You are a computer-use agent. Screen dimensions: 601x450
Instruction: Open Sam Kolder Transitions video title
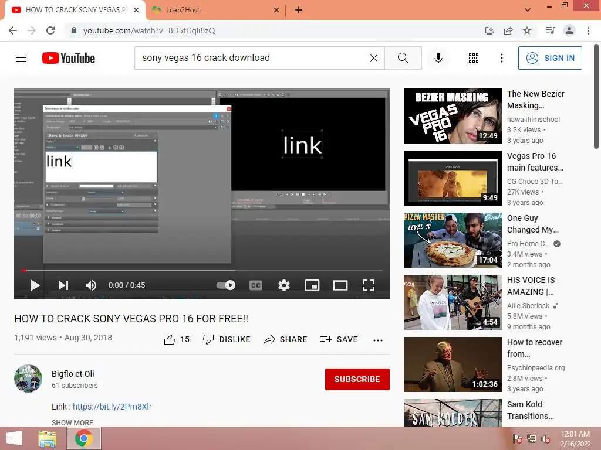click(531, 410)
